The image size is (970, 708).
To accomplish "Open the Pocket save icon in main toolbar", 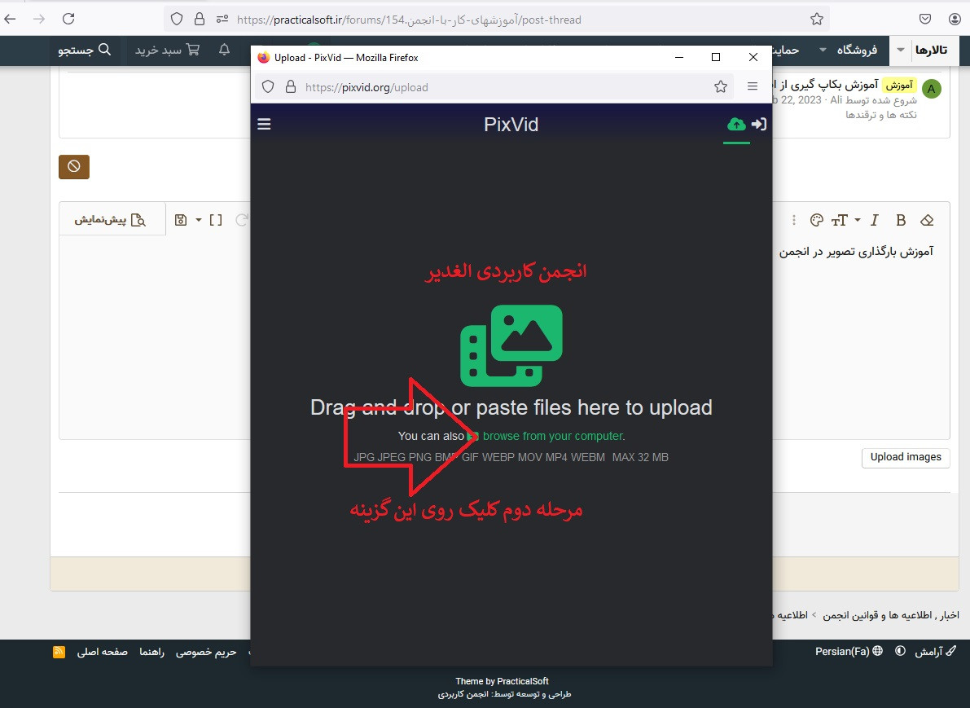I will [x=925, y=20].
